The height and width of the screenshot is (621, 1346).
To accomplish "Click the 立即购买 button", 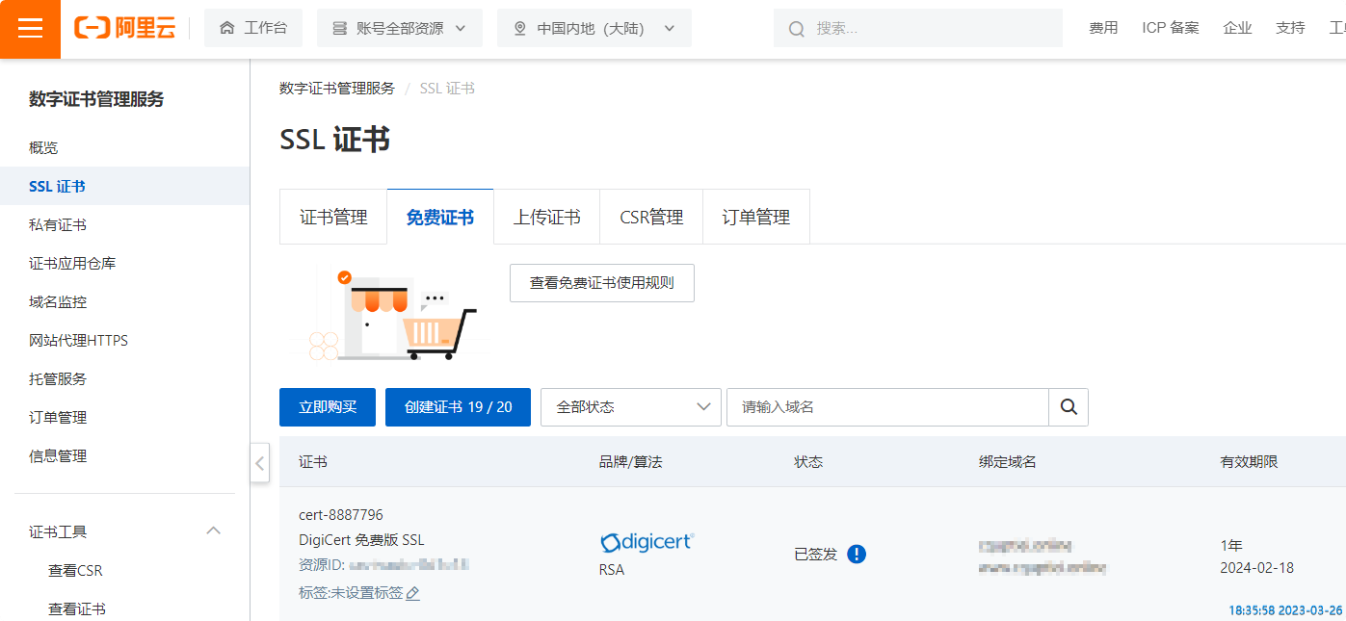I will click(328, 407).
